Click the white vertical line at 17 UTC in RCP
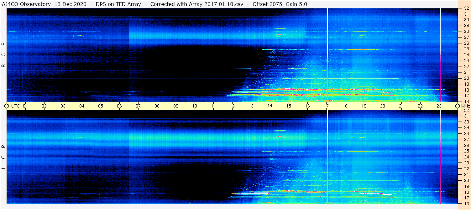 click(327, 55)
